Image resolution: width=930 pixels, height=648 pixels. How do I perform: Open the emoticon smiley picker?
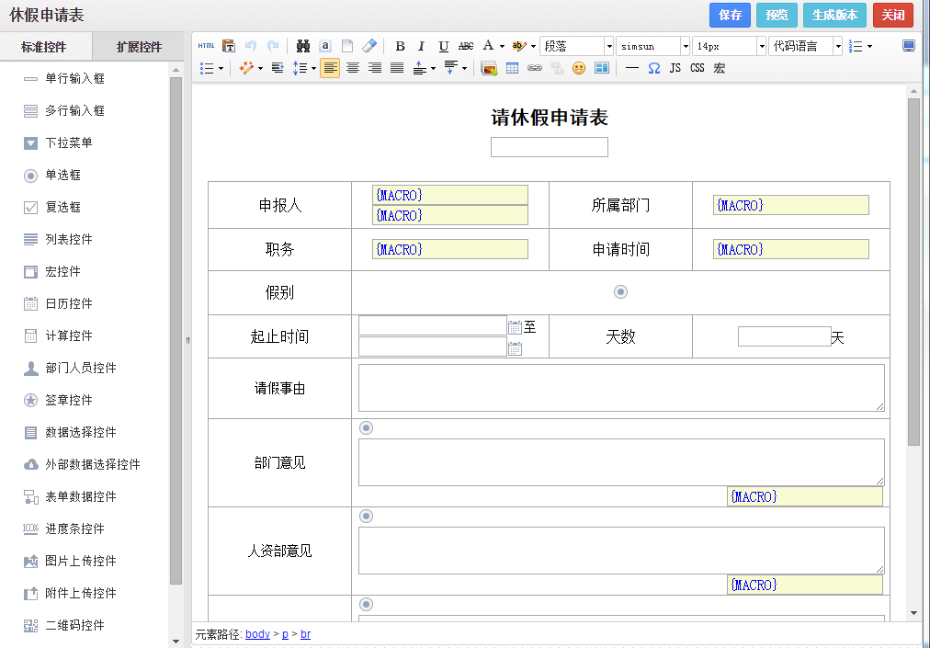click(579, 68)
